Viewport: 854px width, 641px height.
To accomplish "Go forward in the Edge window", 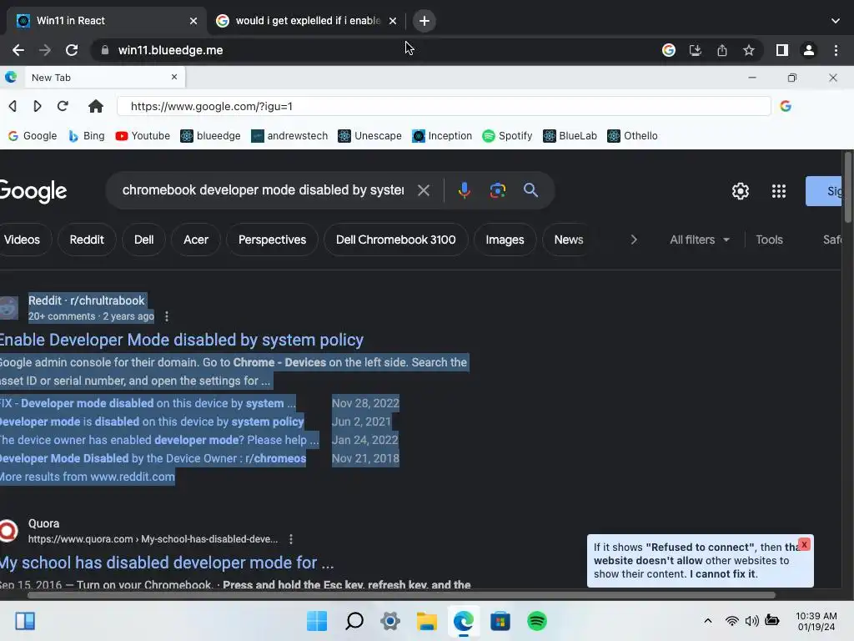I will [37, 106].
